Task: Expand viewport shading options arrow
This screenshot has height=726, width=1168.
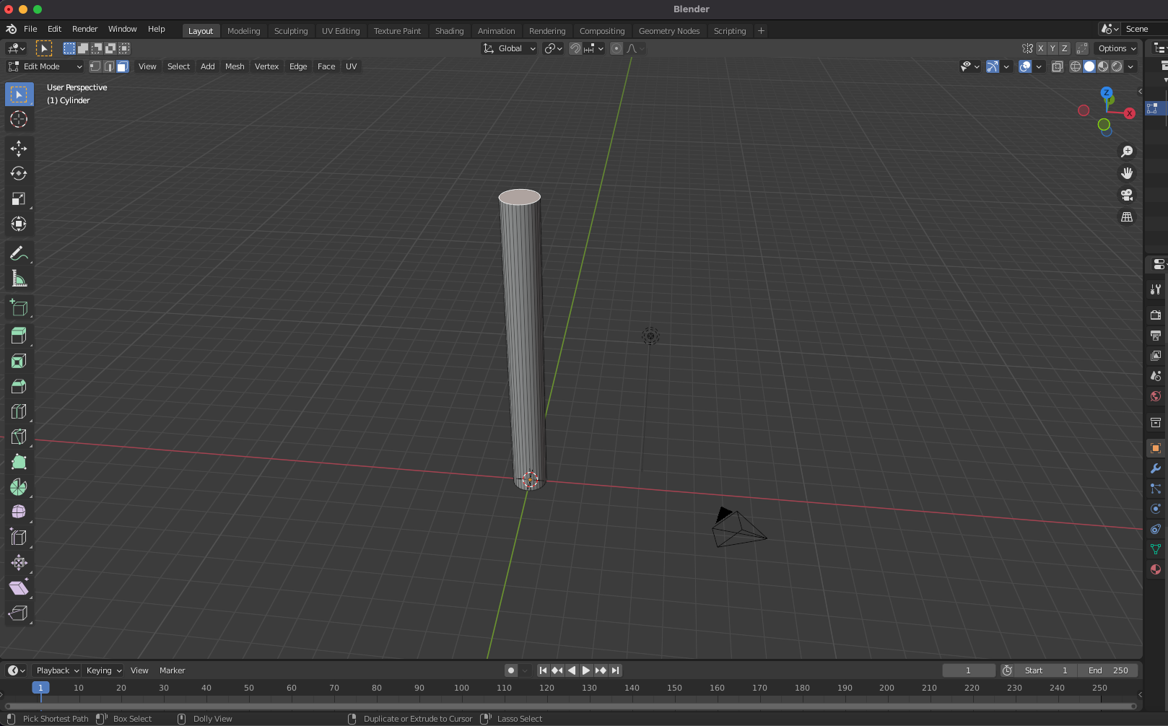Action: tap(1130, 66)
